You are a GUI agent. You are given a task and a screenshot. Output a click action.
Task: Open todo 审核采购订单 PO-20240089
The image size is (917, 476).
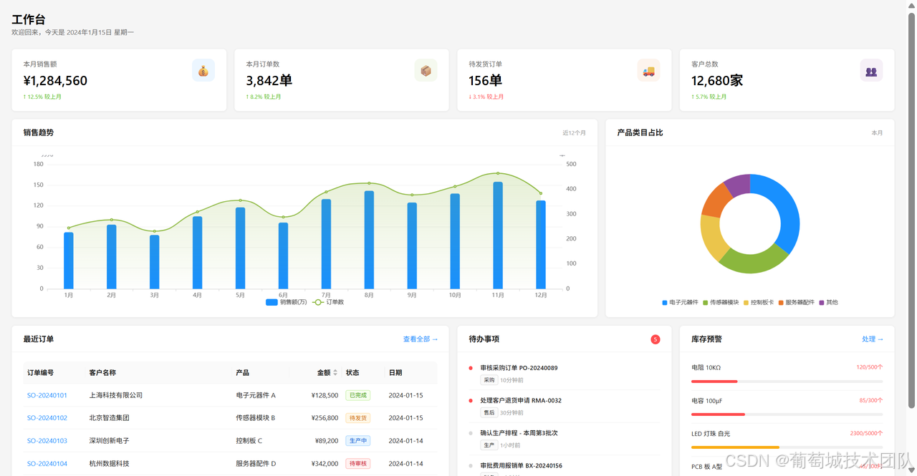click(x=519, y=368)
